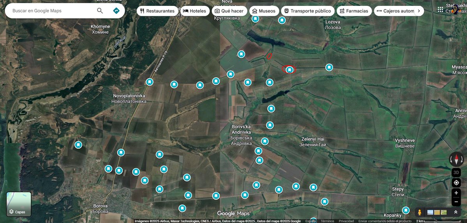Viewport: 467px width, 223px height.
Task: Filter by Hoteles
Action: click(195, 11)
